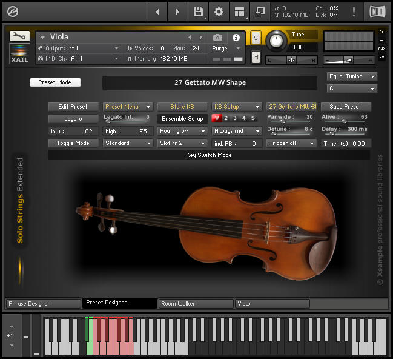
Task: Click the Save Preset button
Action: tap(346, 107)
